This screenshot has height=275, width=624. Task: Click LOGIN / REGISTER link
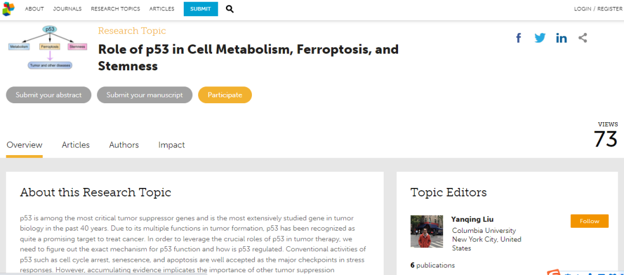click(598, 9)
